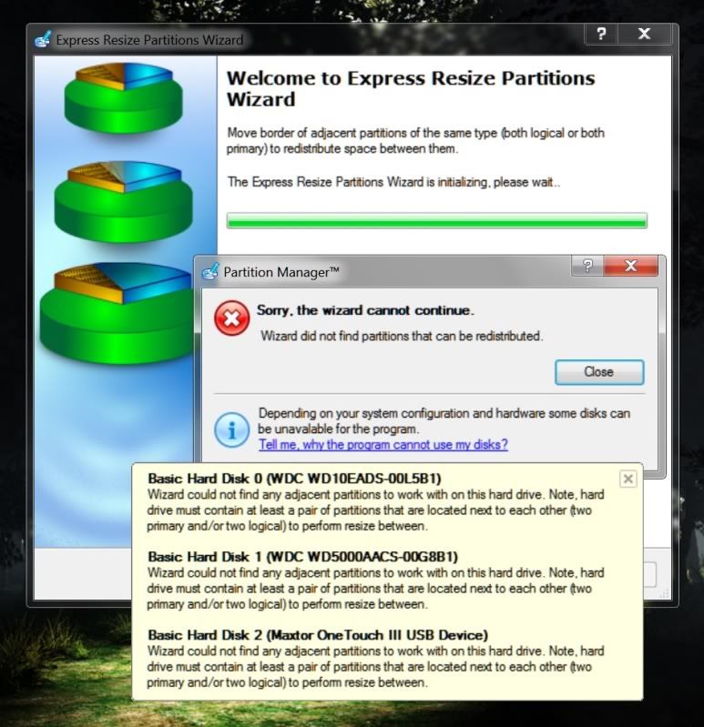Screen dimensions: 704x727
Task: Click the help button of Express Resize Partitions Wizard
Action: click(x=601, y=34)
